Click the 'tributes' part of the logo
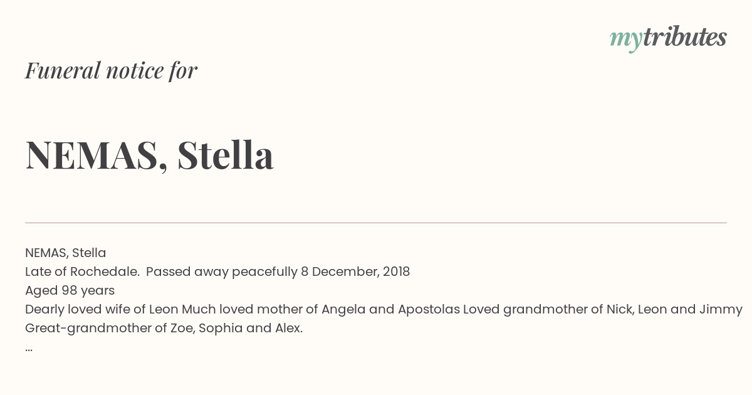This screenshot has height=395, width=752. click(x=685, y=37)
